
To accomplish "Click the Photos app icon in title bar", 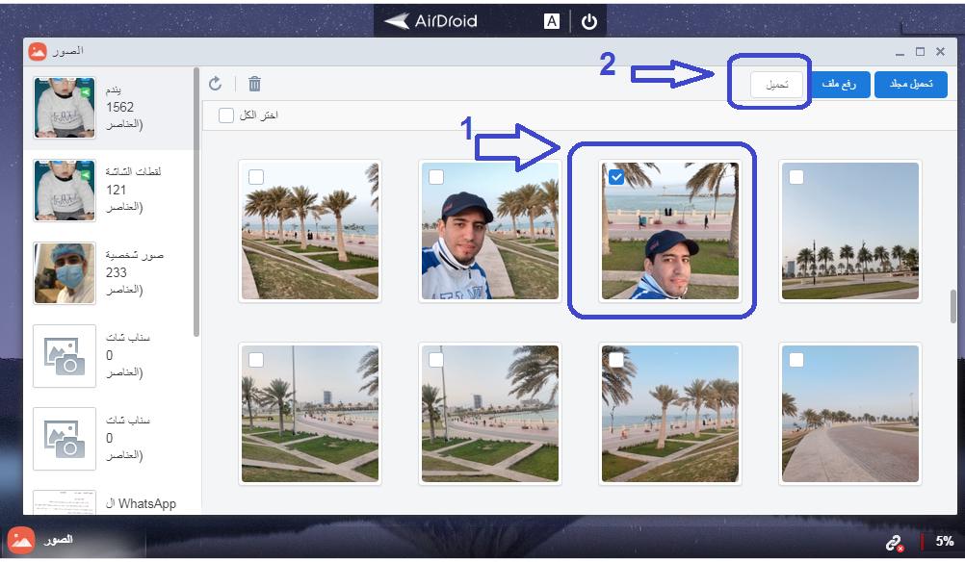I will click(x=38, y=51).
